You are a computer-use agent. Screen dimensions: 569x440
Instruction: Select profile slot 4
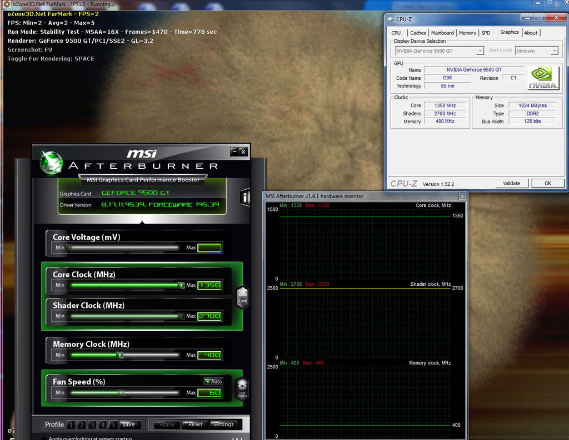coord(103,425)
